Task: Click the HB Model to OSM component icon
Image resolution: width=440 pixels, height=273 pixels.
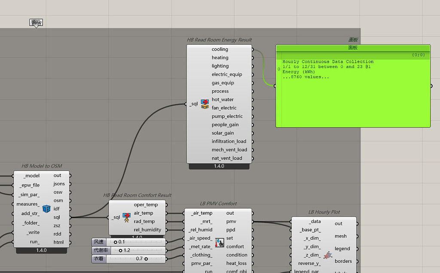Action: coord(46,209)
